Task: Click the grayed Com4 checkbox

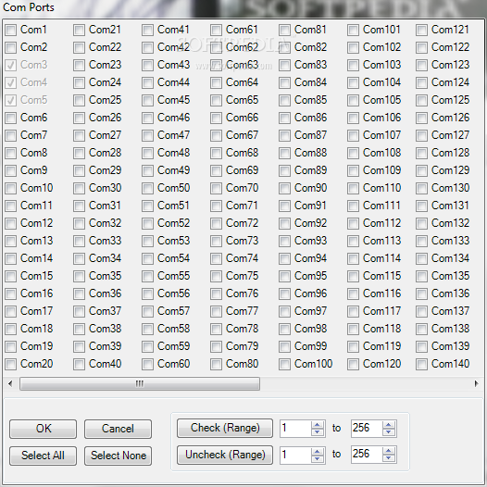Action: point(11,83)
